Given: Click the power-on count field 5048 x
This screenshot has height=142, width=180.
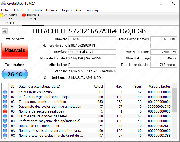Looking at the screenshot, I should [164, 58].
